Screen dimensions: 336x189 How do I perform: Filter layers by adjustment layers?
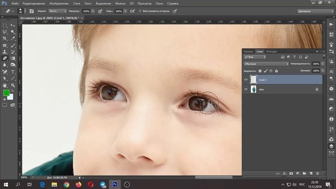point(288,57)
